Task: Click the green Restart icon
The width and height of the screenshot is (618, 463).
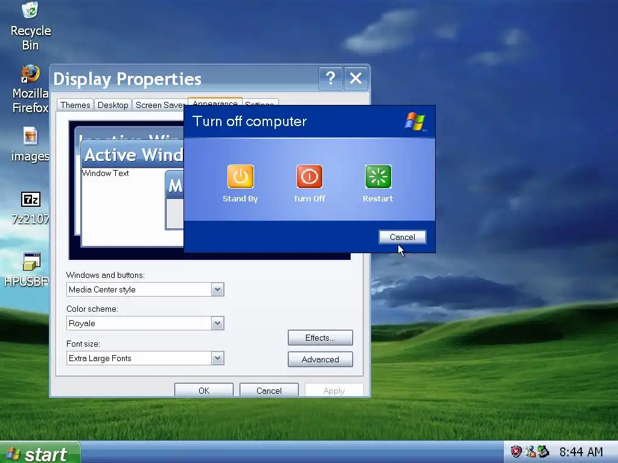Action: (378, 177)
